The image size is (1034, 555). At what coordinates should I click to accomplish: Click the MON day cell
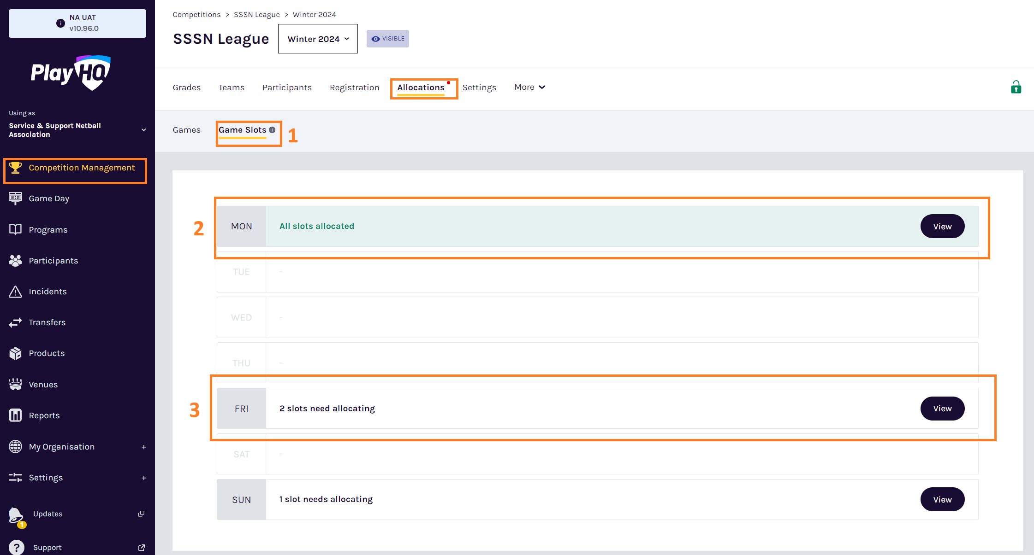tap(242, 226)
